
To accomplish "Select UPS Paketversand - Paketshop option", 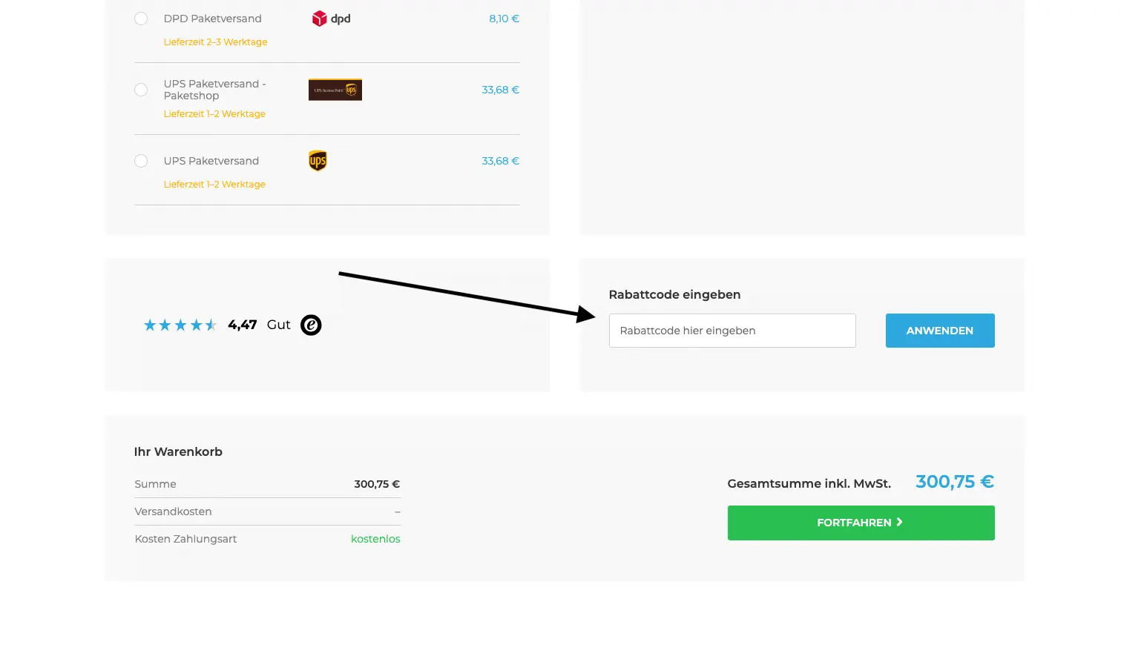I will [141, 90].
